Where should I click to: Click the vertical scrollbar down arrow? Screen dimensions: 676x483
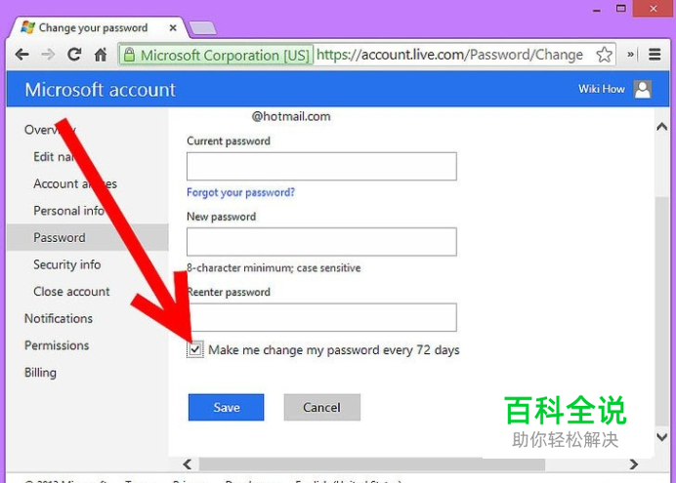point(661,437)
